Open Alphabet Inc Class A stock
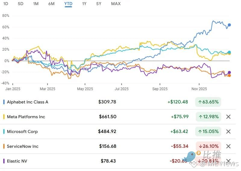Image resolution: width=241 pixels, height=171 pixels. (27, 102)
